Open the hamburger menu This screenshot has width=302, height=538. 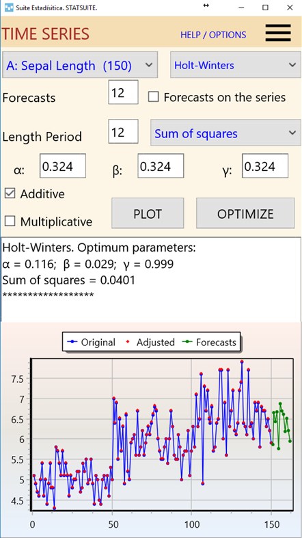click(x=278, y=32)
